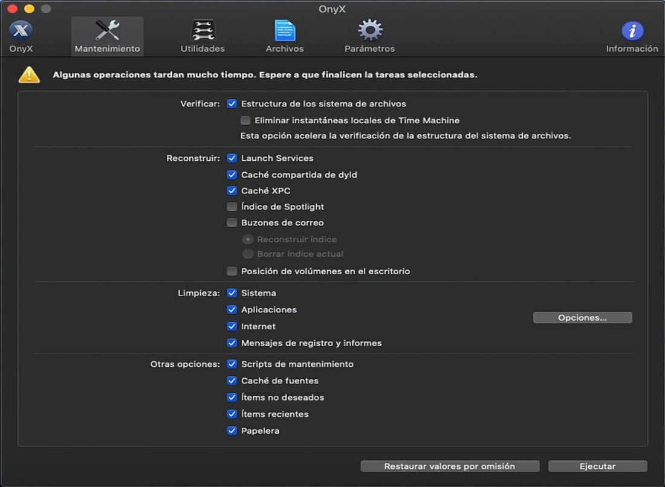Toggle Aplicaciones cleanup checkbox
This screenshot has width=665, height=487.
[x=232, y=310]
